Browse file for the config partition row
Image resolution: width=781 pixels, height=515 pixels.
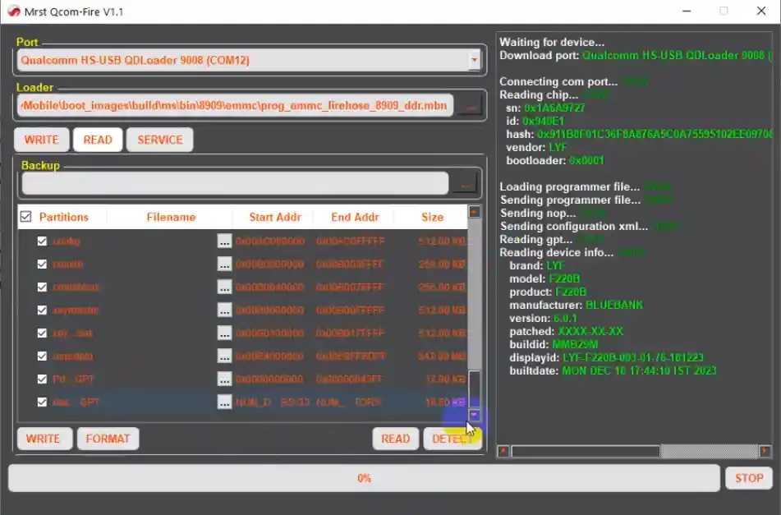point(224,241)
